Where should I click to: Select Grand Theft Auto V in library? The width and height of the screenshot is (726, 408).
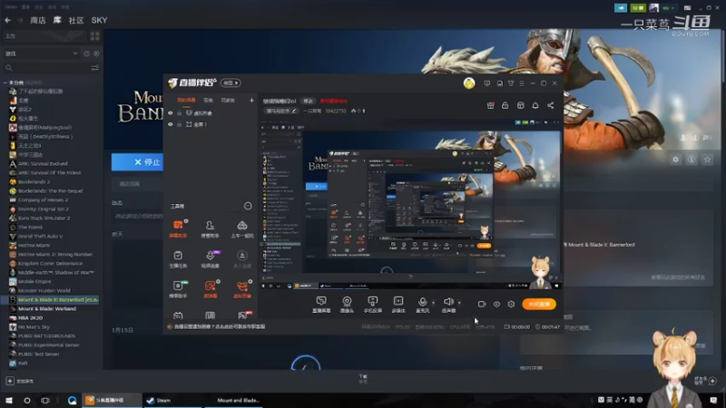pyautogui.click(x=40, y=236)
